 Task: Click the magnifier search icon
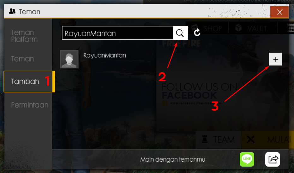tap(180, 33)
